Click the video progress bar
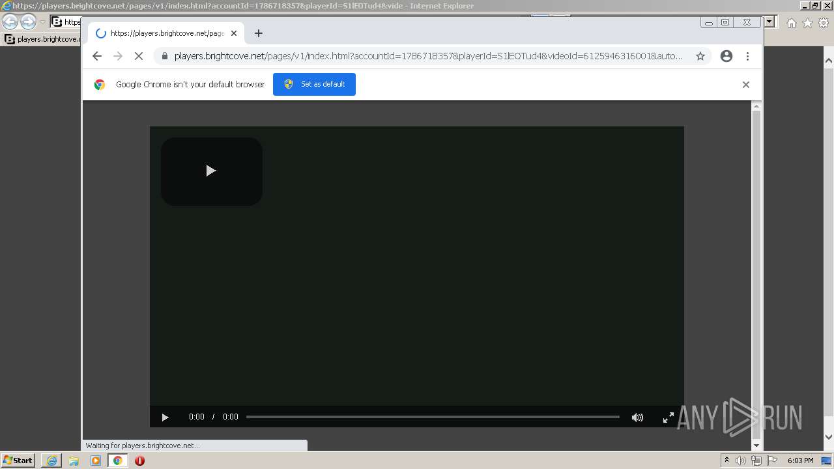This screenshot has height=469, width=834. coord(433,417)
